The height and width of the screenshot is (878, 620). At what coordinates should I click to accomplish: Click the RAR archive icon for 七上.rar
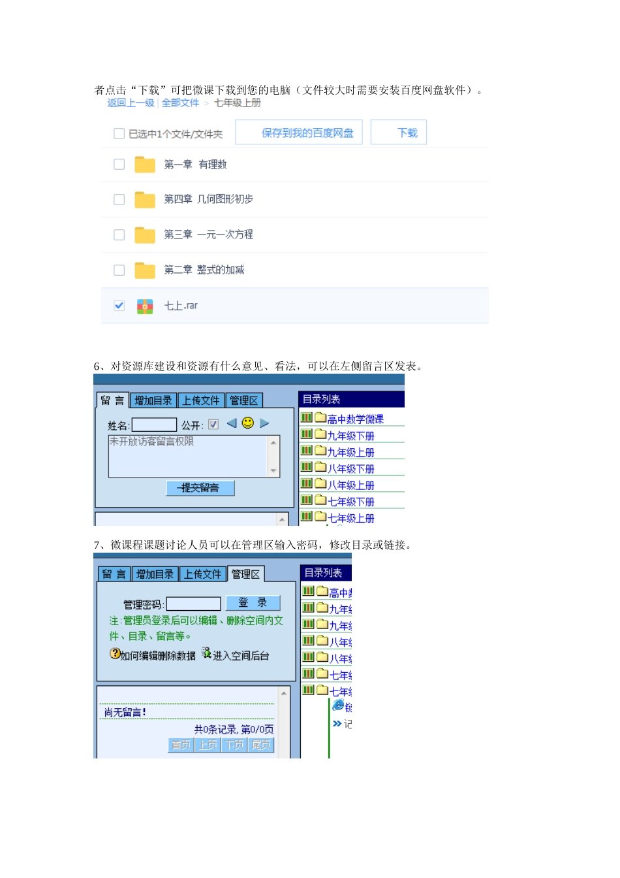point(145,306)
